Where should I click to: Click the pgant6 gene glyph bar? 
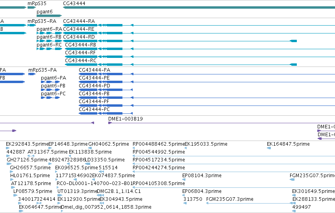(49, 16)
